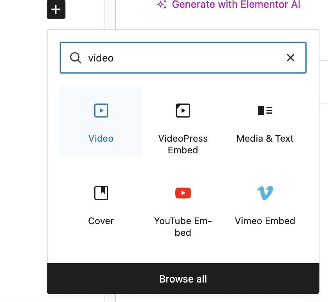
Task: Choose the Cover block bookmark icon
Action: click(x=101, y=193)
